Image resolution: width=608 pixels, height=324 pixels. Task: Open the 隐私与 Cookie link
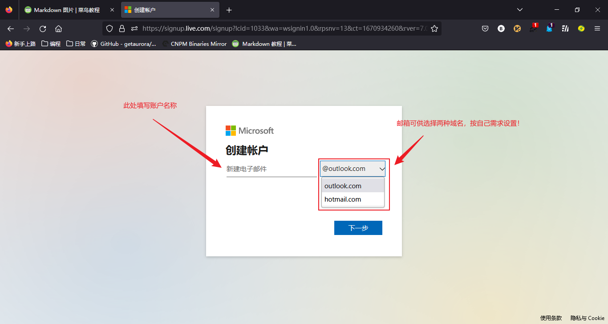[x=588, y=318]
